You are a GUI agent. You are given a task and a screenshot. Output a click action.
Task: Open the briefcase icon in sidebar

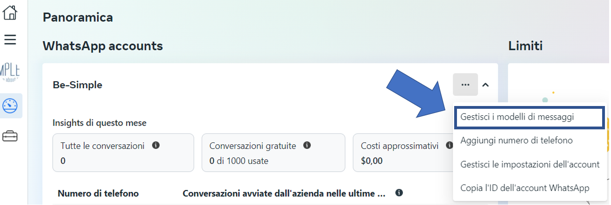pos(10,136)
